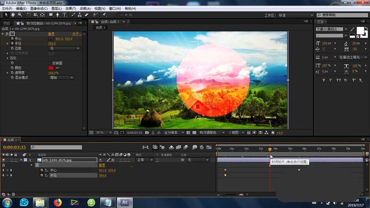Screen dimensions: 370x208
Task: Select the Hand tool in the toolbar
Action: point(13,15)
